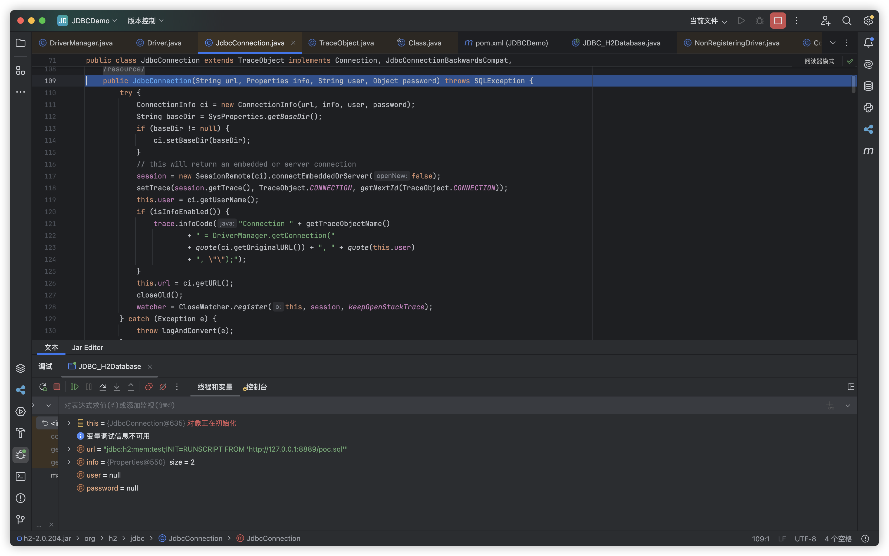The image size is (889, 556).
Task: Open Search Everywhere magnifier
Action: [x=847, y=21]
